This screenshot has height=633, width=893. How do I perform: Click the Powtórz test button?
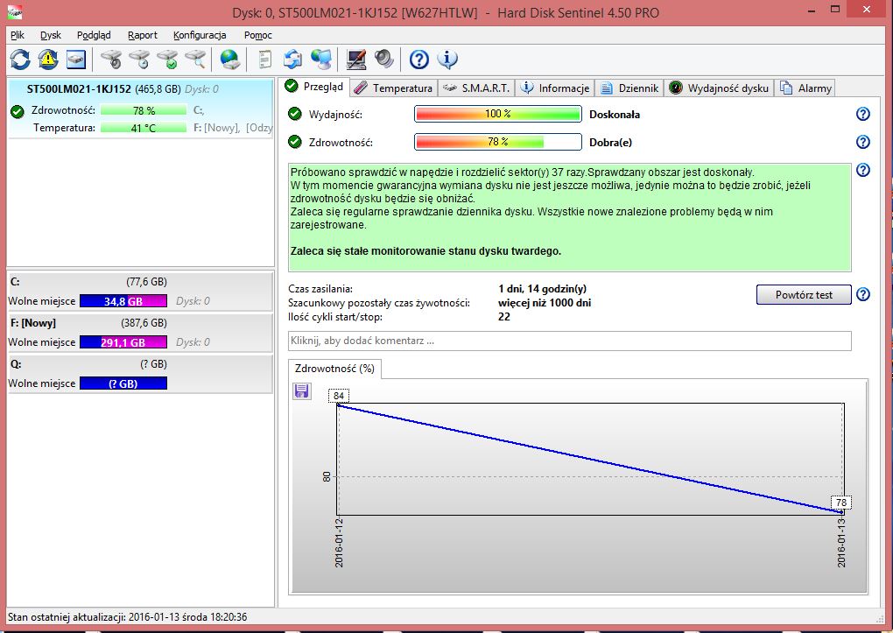[x=804, y=294]
